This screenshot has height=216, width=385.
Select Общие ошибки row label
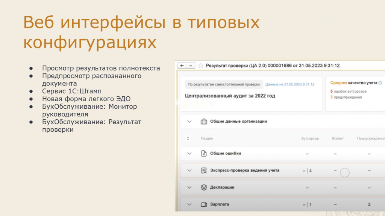coord(226,153)
